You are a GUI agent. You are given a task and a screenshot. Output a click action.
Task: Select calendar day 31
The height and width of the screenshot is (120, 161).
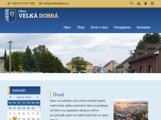pos(33,108)
